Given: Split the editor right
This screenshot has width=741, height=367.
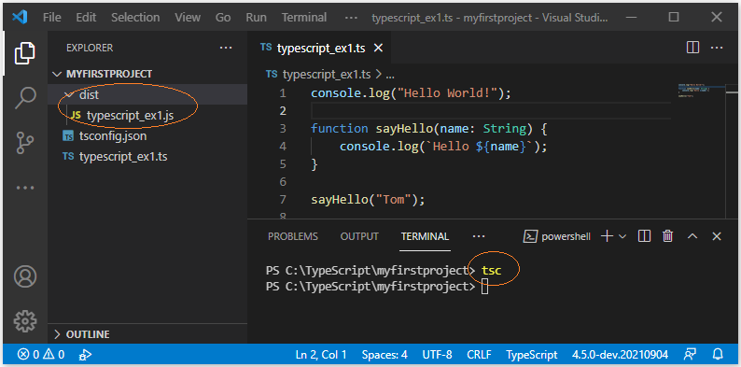Looking at the screenshot, I should 692,48.
